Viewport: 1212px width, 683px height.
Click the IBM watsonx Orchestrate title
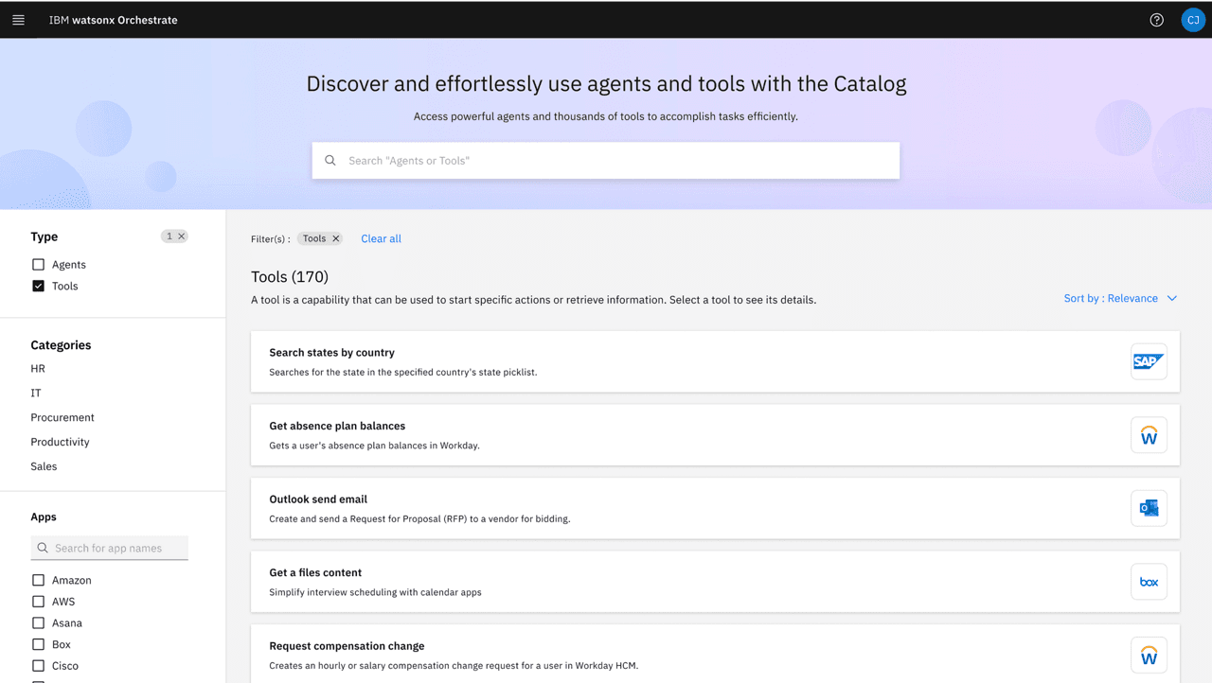coord(114,20)
